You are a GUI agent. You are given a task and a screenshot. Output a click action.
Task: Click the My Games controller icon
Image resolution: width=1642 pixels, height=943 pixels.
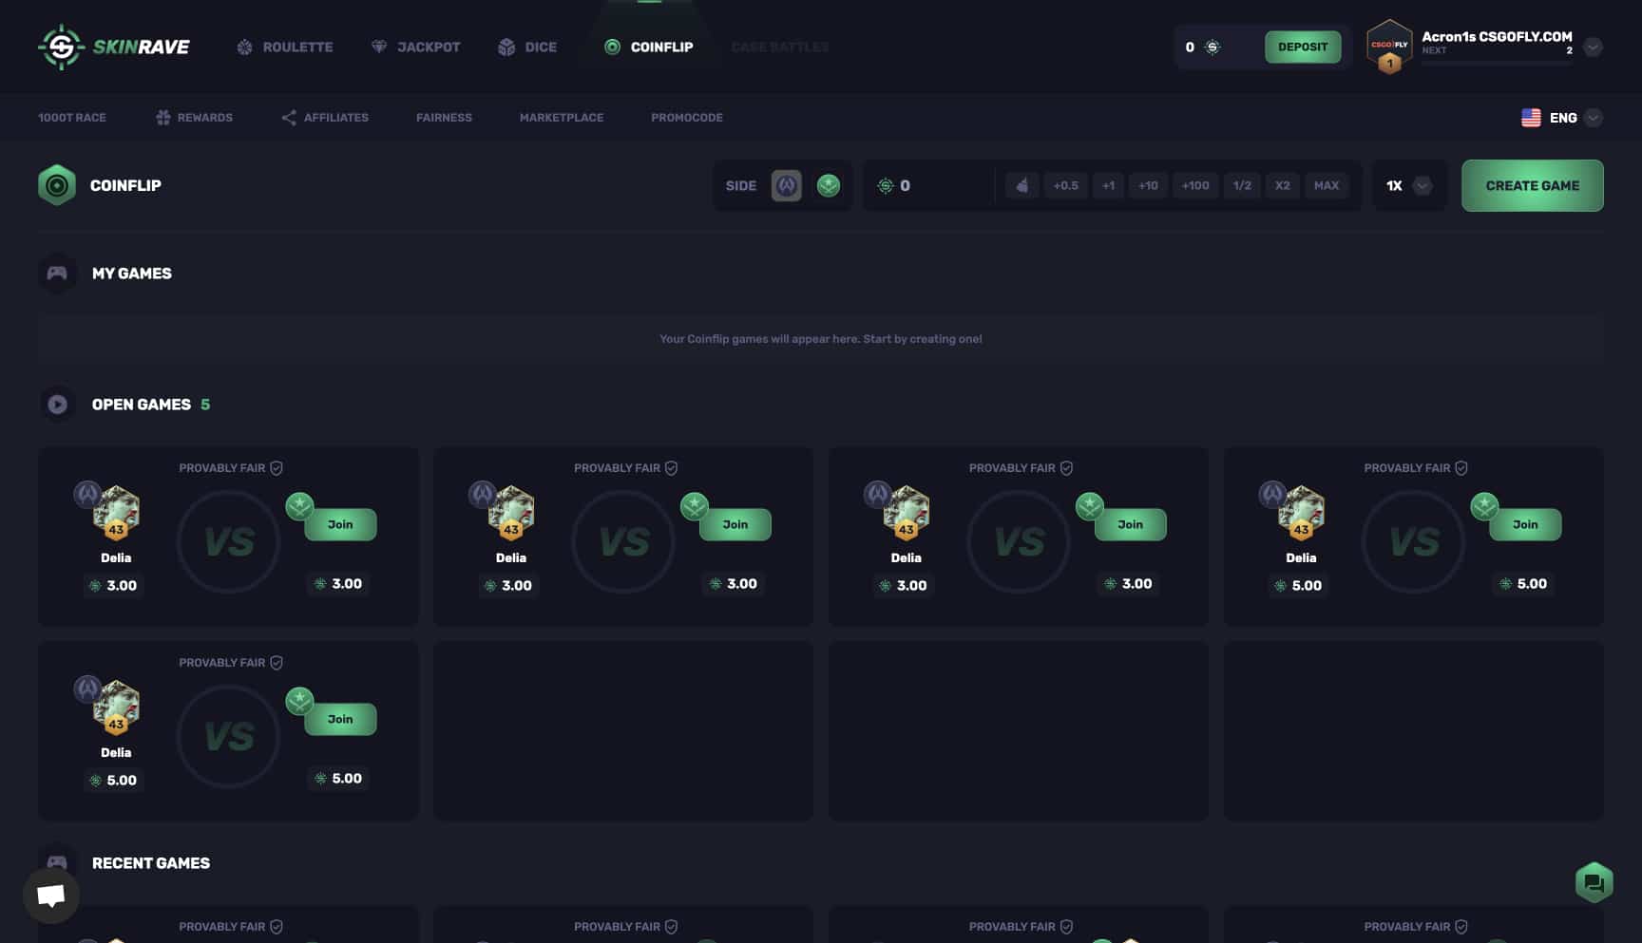point(57,273)
